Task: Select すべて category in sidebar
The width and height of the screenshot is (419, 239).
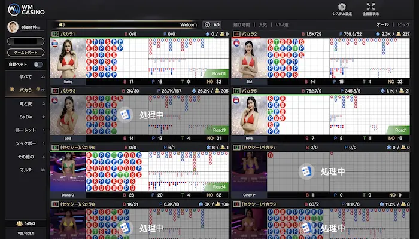Action: [x=26, y=77]
